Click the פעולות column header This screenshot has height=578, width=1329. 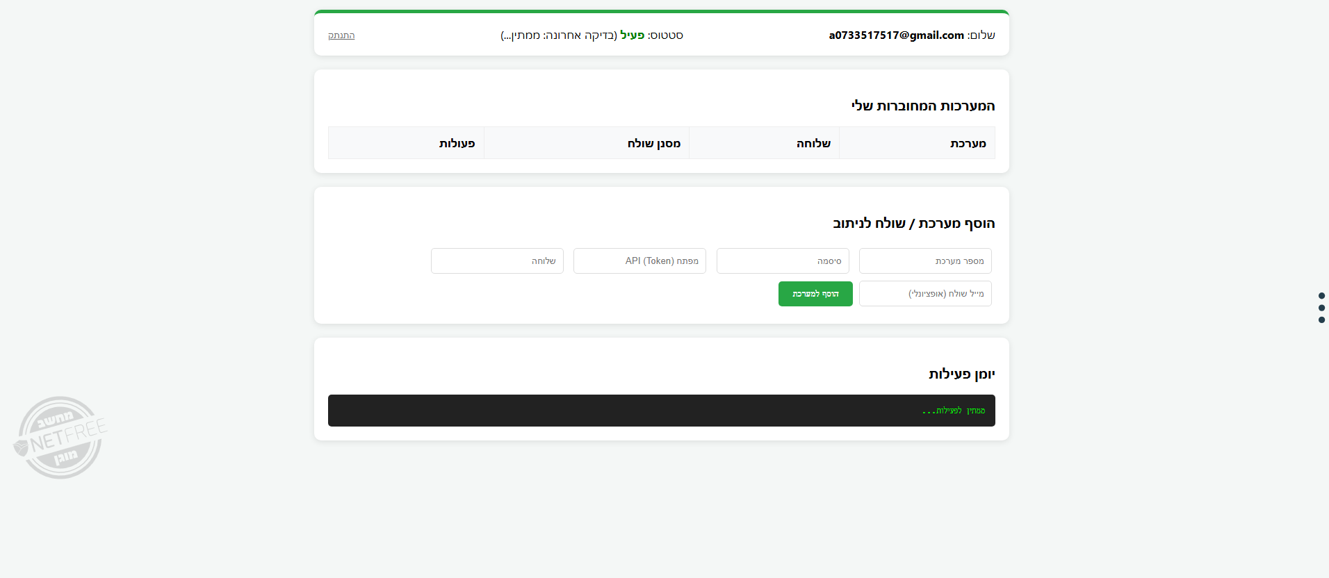click(457, 143)
